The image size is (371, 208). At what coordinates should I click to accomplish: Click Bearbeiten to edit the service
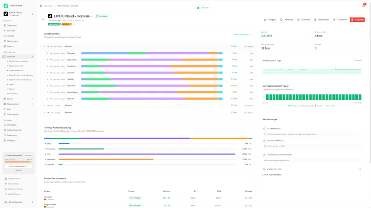tap(321, 19)
